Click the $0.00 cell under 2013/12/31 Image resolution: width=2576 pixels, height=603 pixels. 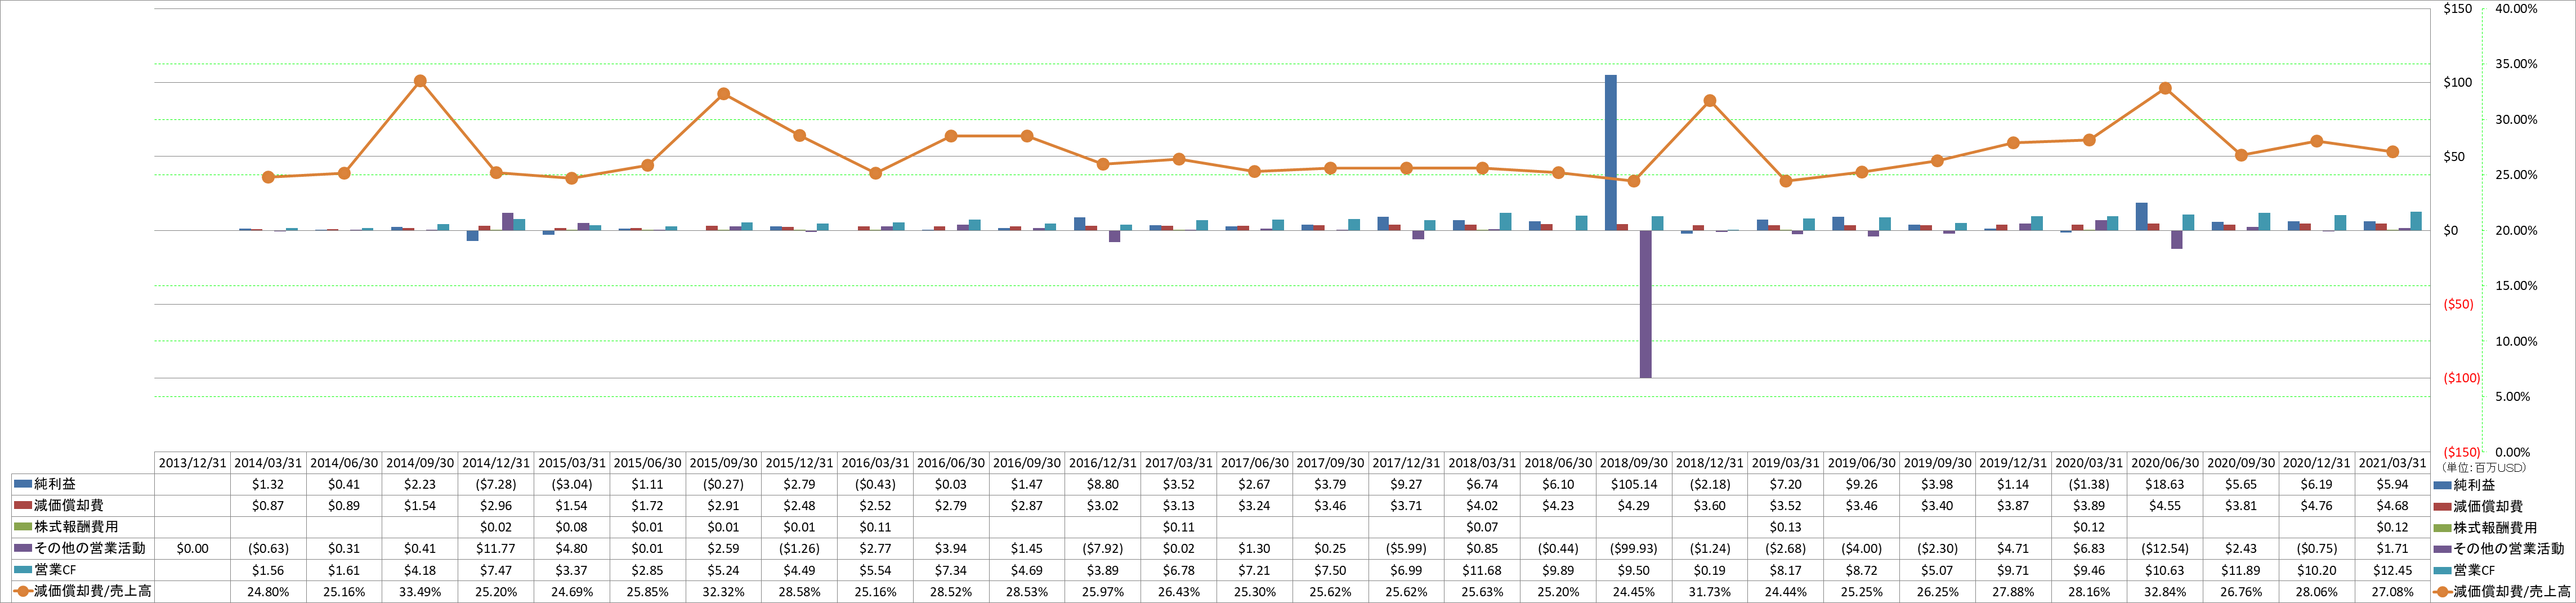[192, 549]
